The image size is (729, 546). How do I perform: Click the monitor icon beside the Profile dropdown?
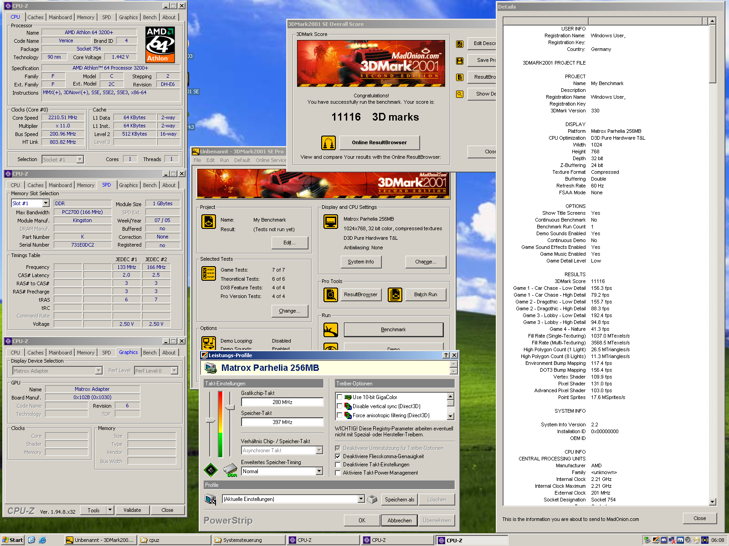click(x=210, y=500)
